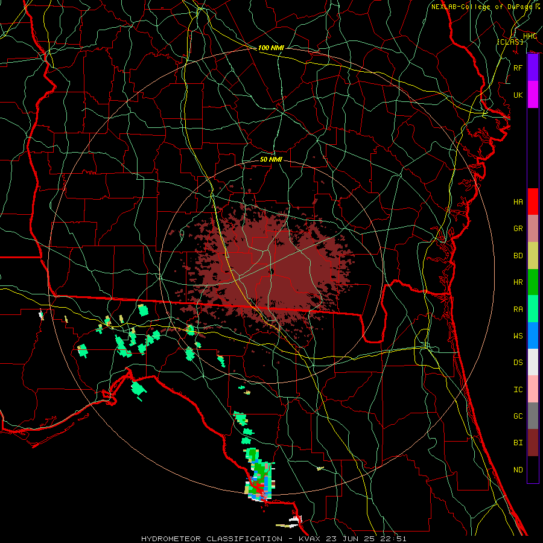Click the HR legend label
Screen dimensions: 543x543
(x=518, y=282)
